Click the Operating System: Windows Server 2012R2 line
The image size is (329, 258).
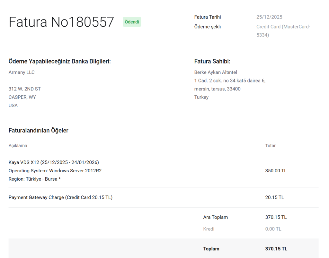coord(55,171)
